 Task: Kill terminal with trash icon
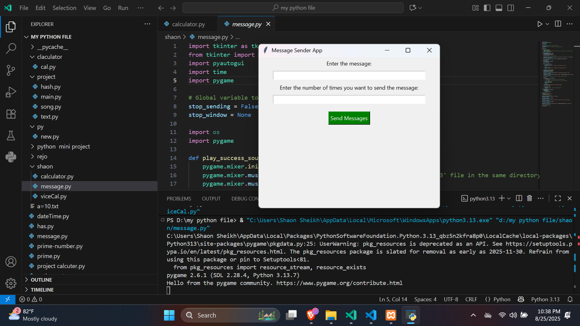coord(529,198)
